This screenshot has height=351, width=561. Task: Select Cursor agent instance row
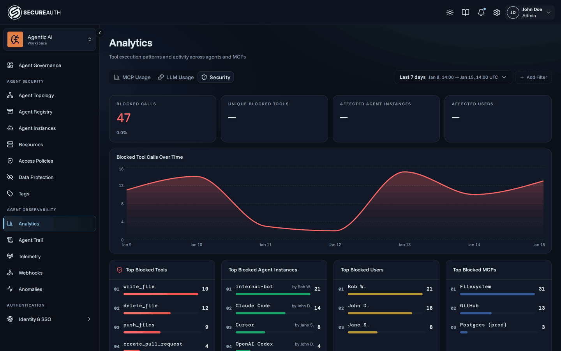click(274, 327)
